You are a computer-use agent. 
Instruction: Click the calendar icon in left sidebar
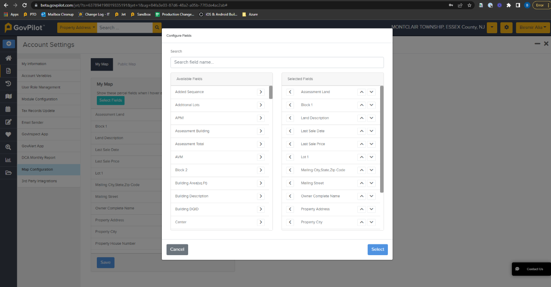(x=8, y=109)
